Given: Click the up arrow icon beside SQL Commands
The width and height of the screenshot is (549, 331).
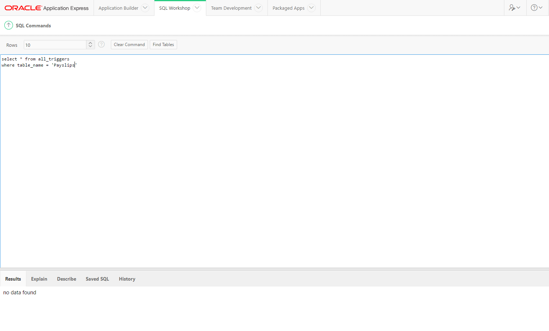Looking at the screenshot, I should click(x=8, y=25).
